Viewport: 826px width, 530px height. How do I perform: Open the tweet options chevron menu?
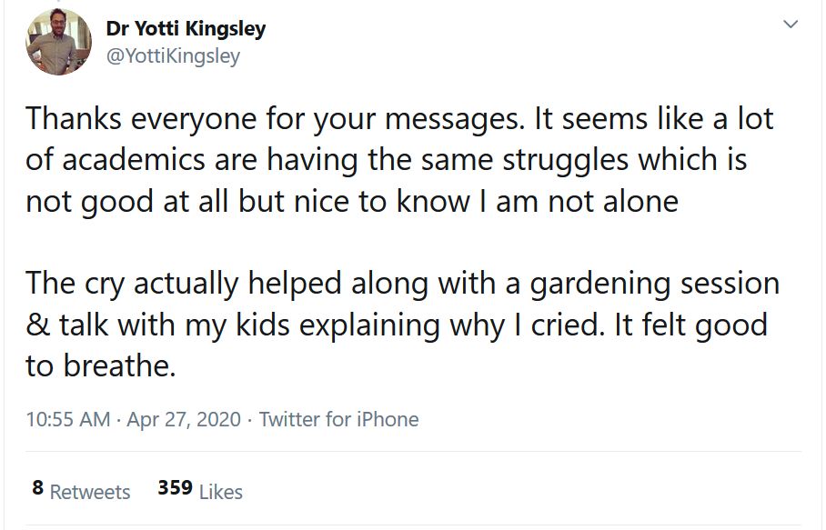point(790,25)
